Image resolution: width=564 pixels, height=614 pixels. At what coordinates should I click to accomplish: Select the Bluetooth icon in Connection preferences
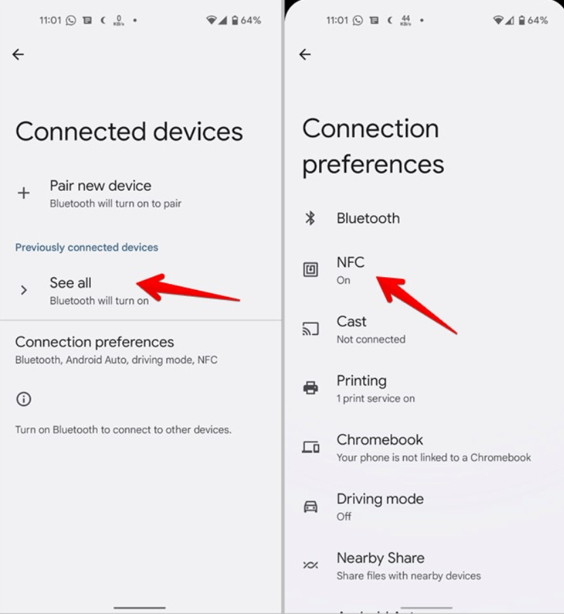point(311,218)
